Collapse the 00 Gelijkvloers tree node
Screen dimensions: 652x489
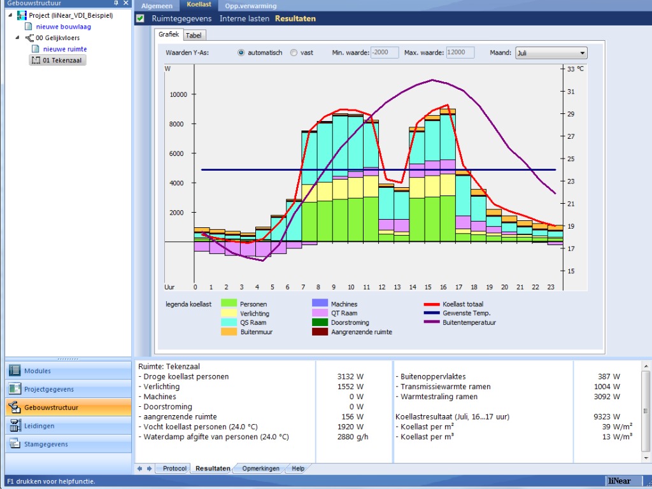[17, 38]
